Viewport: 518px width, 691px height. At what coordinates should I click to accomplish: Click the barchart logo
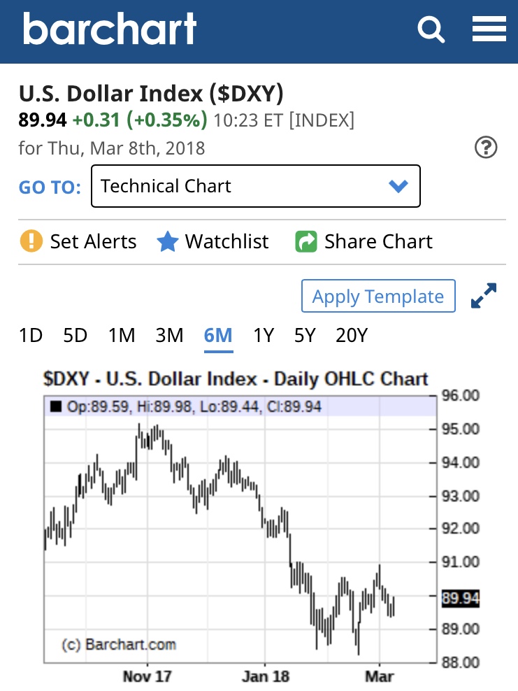point(110,29)
